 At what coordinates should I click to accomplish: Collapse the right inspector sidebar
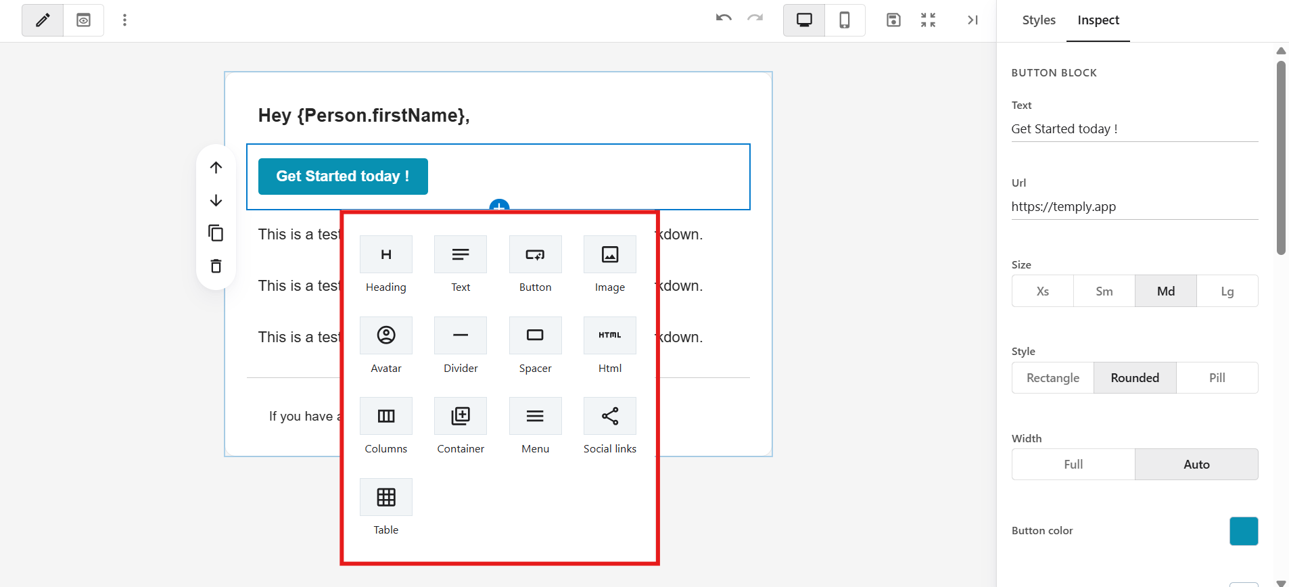pos(972,20)
